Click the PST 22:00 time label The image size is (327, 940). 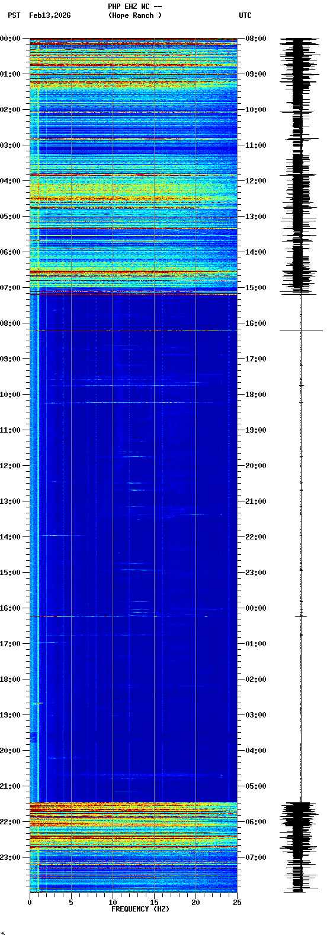coord(11,822)
